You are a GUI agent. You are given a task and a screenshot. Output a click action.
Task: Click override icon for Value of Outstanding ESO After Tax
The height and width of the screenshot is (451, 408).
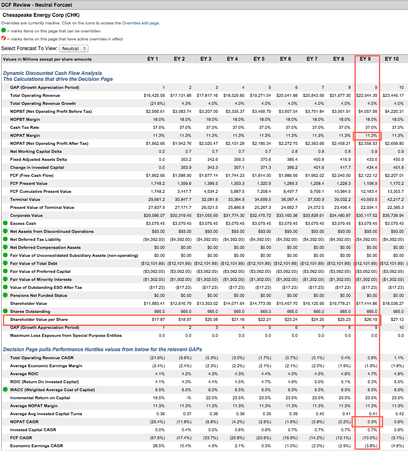point(5,287)
